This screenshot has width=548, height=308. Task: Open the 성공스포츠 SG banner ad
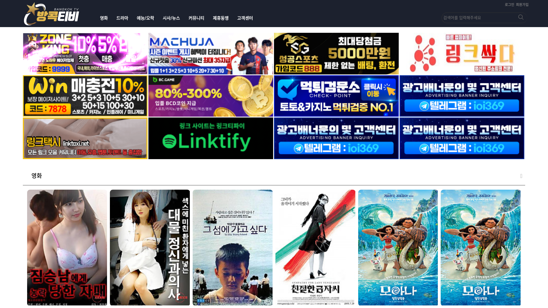click(x=336, y=54)
